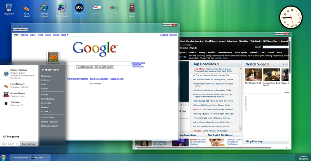
Task: Open Business Solutions link
Action: [x=99, y=79]
